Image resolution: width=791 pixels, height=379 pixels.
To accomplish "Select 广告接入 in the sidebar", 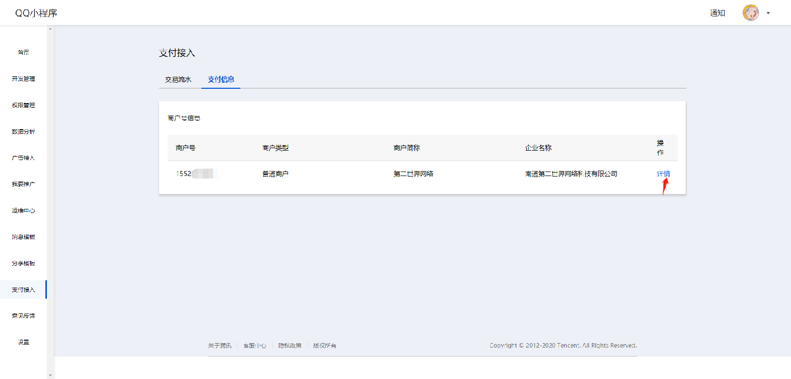I will (23, 158).
